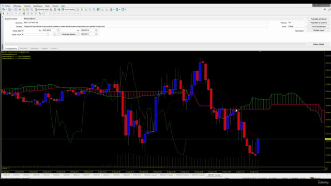
Task: Toggle the Utiliser date checkbox
Action: 22,31
